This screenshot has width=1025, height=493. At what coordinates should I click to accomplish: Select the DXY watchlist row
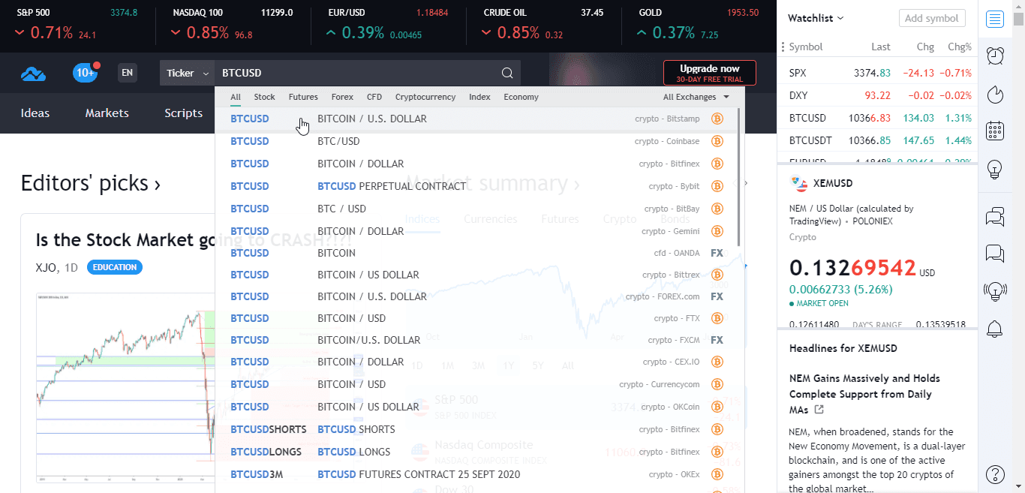coord(878,95)
